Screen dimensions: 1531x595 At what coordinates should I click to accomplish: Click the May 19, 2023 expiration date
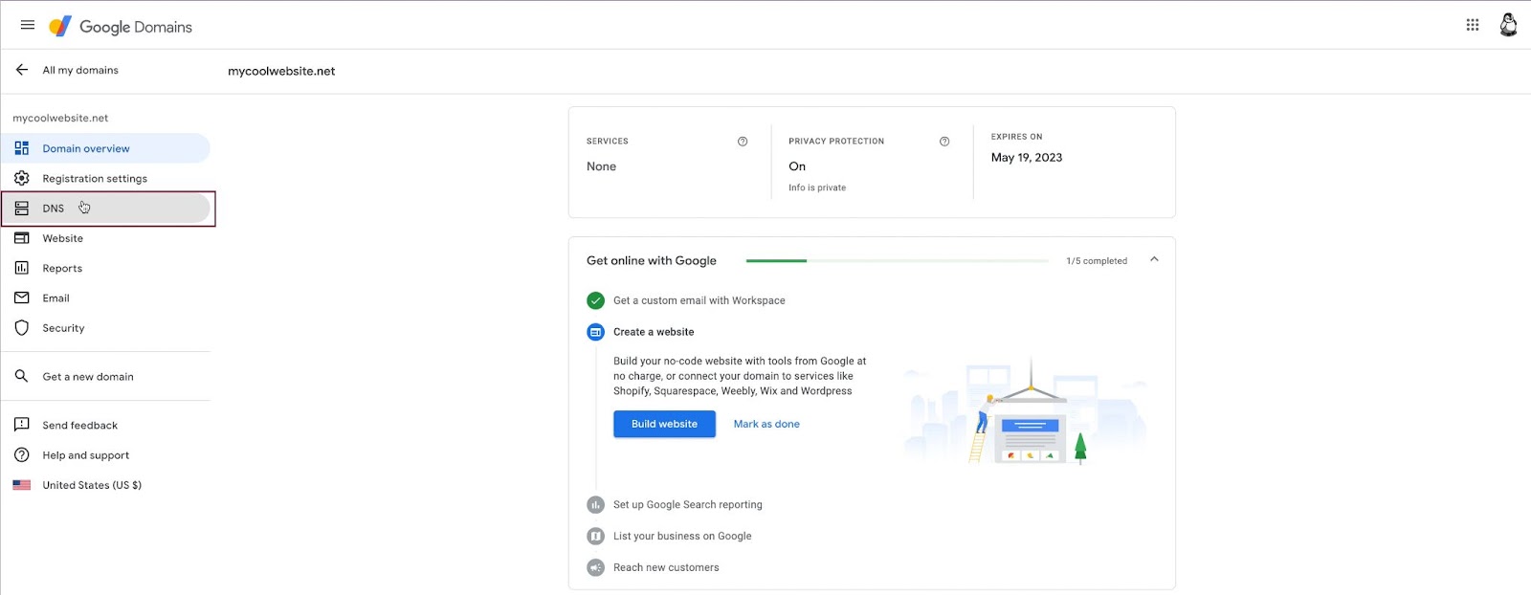pos(1027,158)
